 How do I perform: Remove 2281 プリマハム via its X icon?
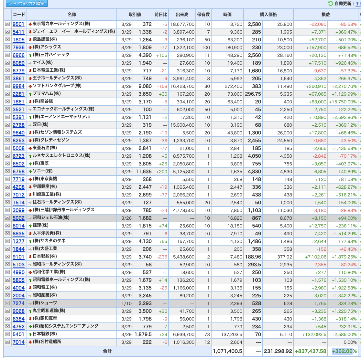pyautogui.click(x=7, y=94)
